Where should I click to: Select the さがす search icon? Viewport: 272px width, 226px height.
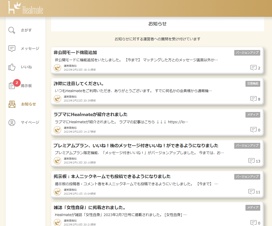pos(12,30)
